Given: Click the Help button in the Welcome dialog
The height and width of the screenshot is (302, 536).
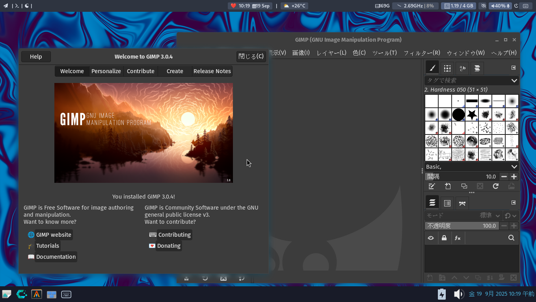Looking at the screenshot, I should (x=36, y=57).
